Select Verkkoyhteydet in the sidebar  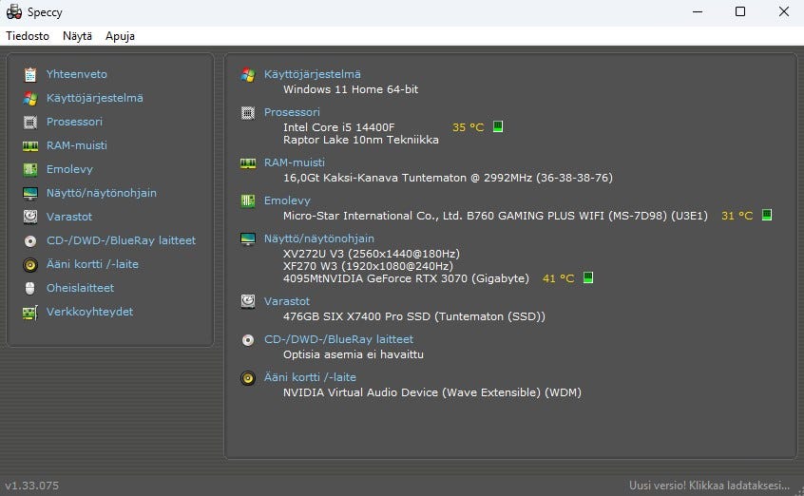pos(89,312)
